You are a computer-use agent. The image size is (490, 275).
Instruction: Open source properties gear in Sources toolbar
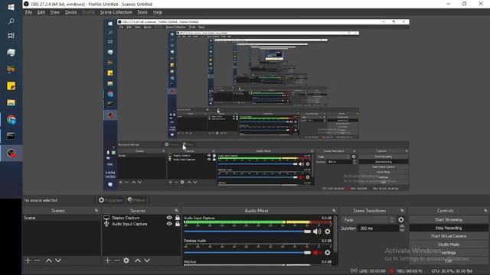pos(126,260)
